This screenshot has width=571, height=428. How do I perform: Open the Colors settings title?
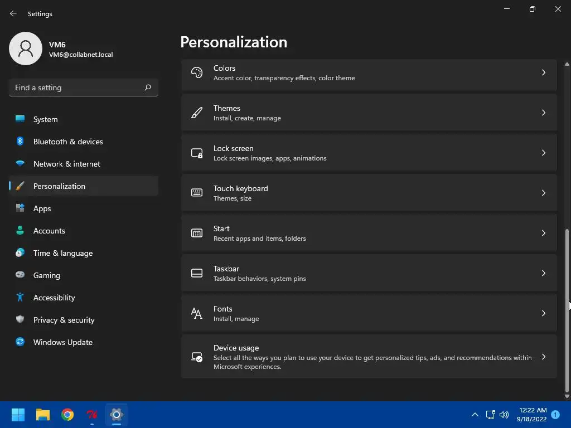coord(224,68)
